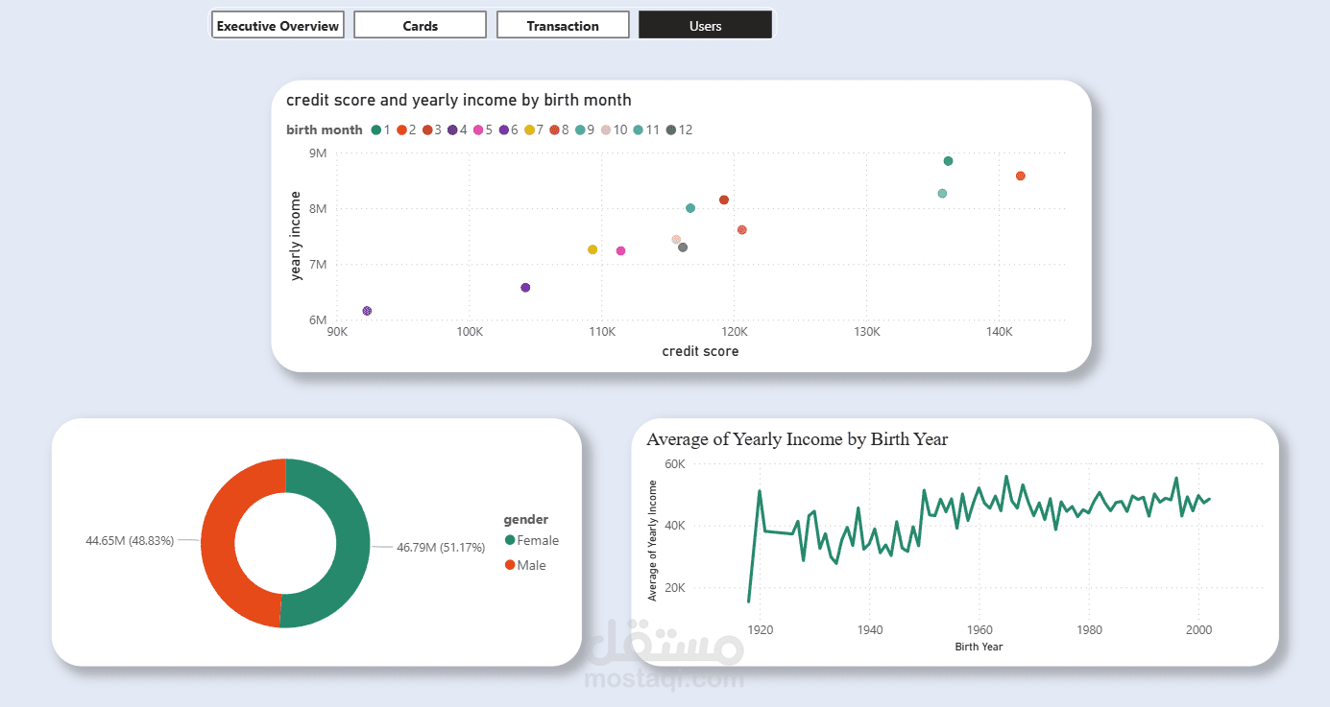Select the active Users navigation button

coord(705,26)
